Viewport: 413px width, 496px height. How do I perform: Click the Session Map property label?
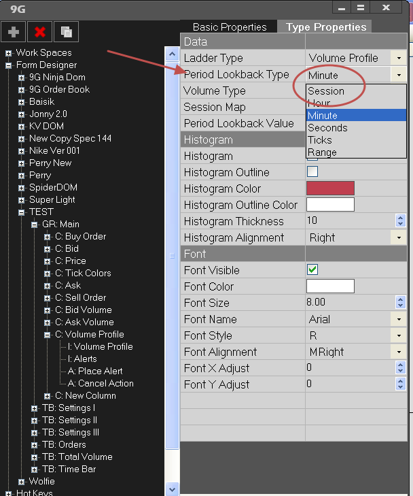point(215,108)
